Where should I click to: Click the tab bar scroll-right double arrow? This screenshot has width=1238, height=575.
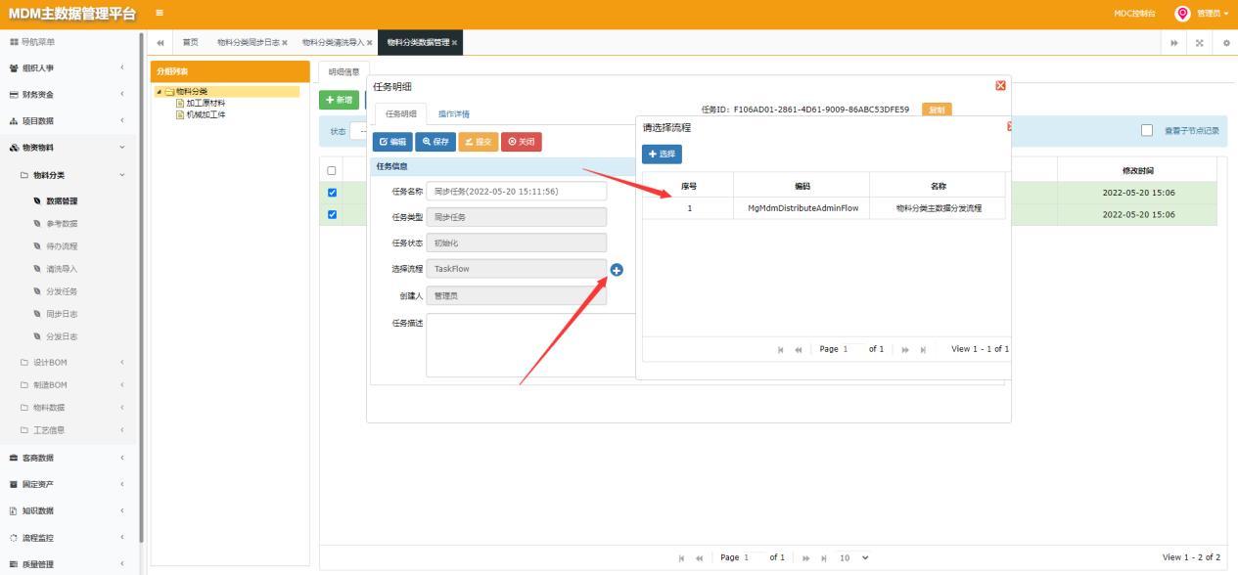pos(1174,43)
